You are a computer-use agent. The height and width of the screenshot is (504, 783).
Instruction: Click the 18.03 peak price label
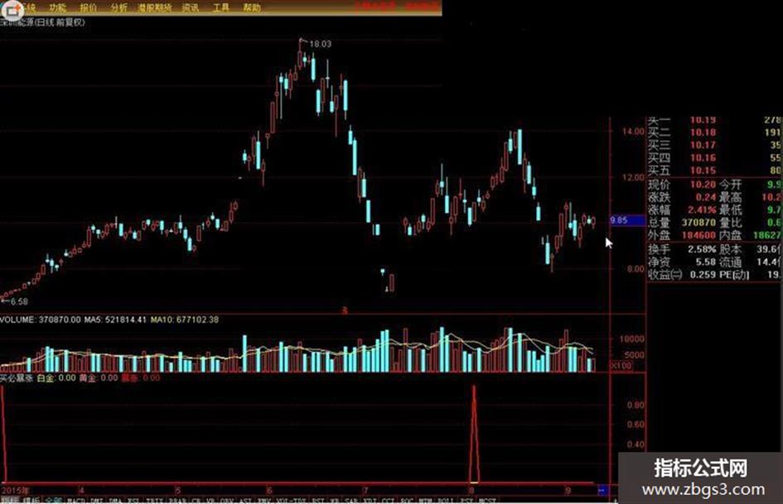(x=320, y=44)
